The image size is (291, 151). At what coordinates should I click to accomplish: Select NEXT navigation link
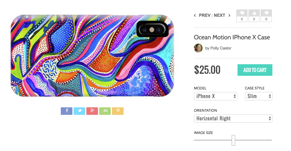(x=219, y=15)
